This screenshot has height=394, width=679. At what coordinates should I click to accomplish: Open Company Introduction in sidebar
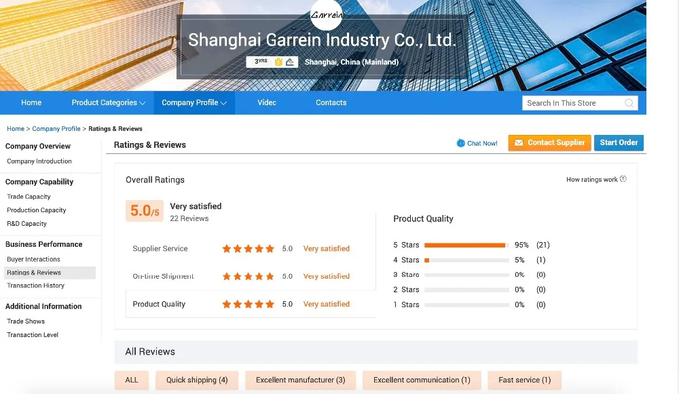pos(39,161)
